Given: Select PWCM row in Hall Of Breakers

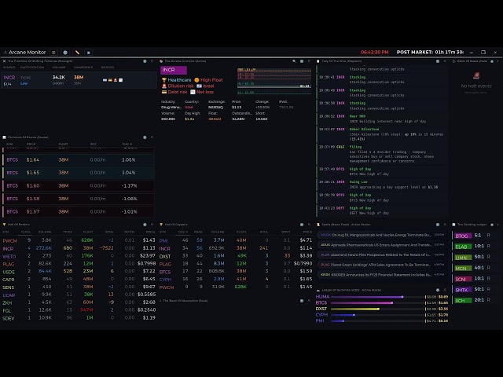Looking at the screenshot, I should pos(79,240).
